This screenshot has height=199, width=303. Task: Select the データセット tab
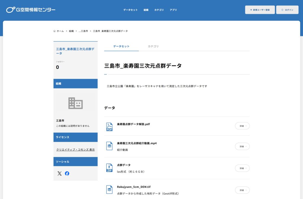point(121,46)
